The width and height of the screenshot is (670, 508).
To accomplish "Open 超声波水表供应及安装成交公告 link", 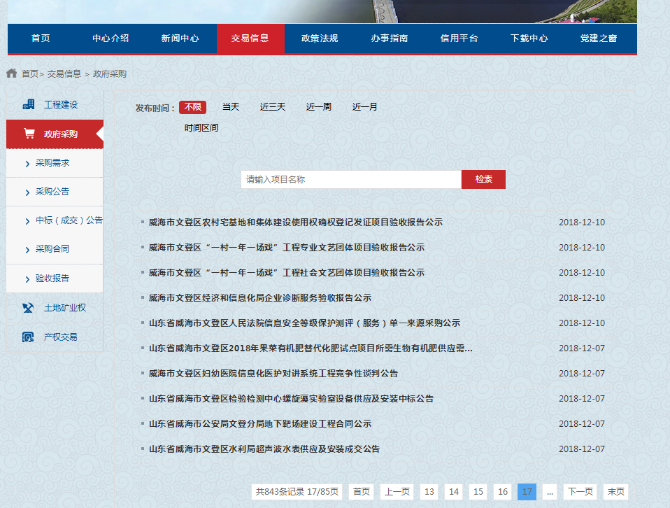I will [x=264, y=449].
